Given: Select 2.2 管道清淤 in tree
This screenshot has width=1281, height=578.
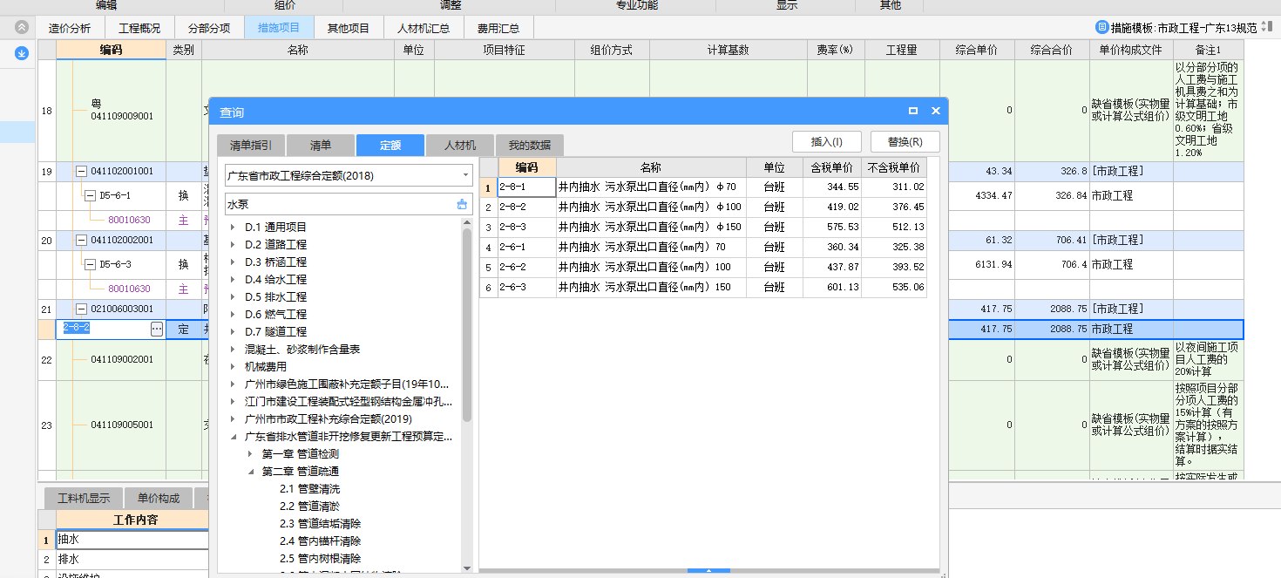Looking at the screenshot, I should coord(309,506).
